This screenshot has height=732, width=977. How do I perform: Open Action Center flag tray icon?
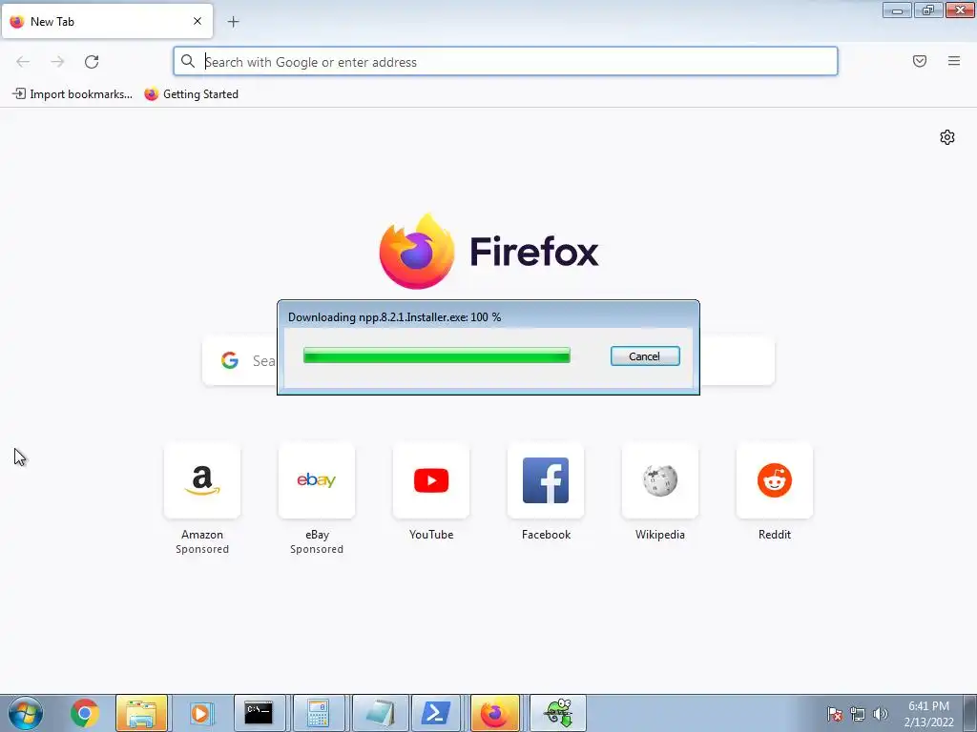pyautogui.click(x=834, y=714)
